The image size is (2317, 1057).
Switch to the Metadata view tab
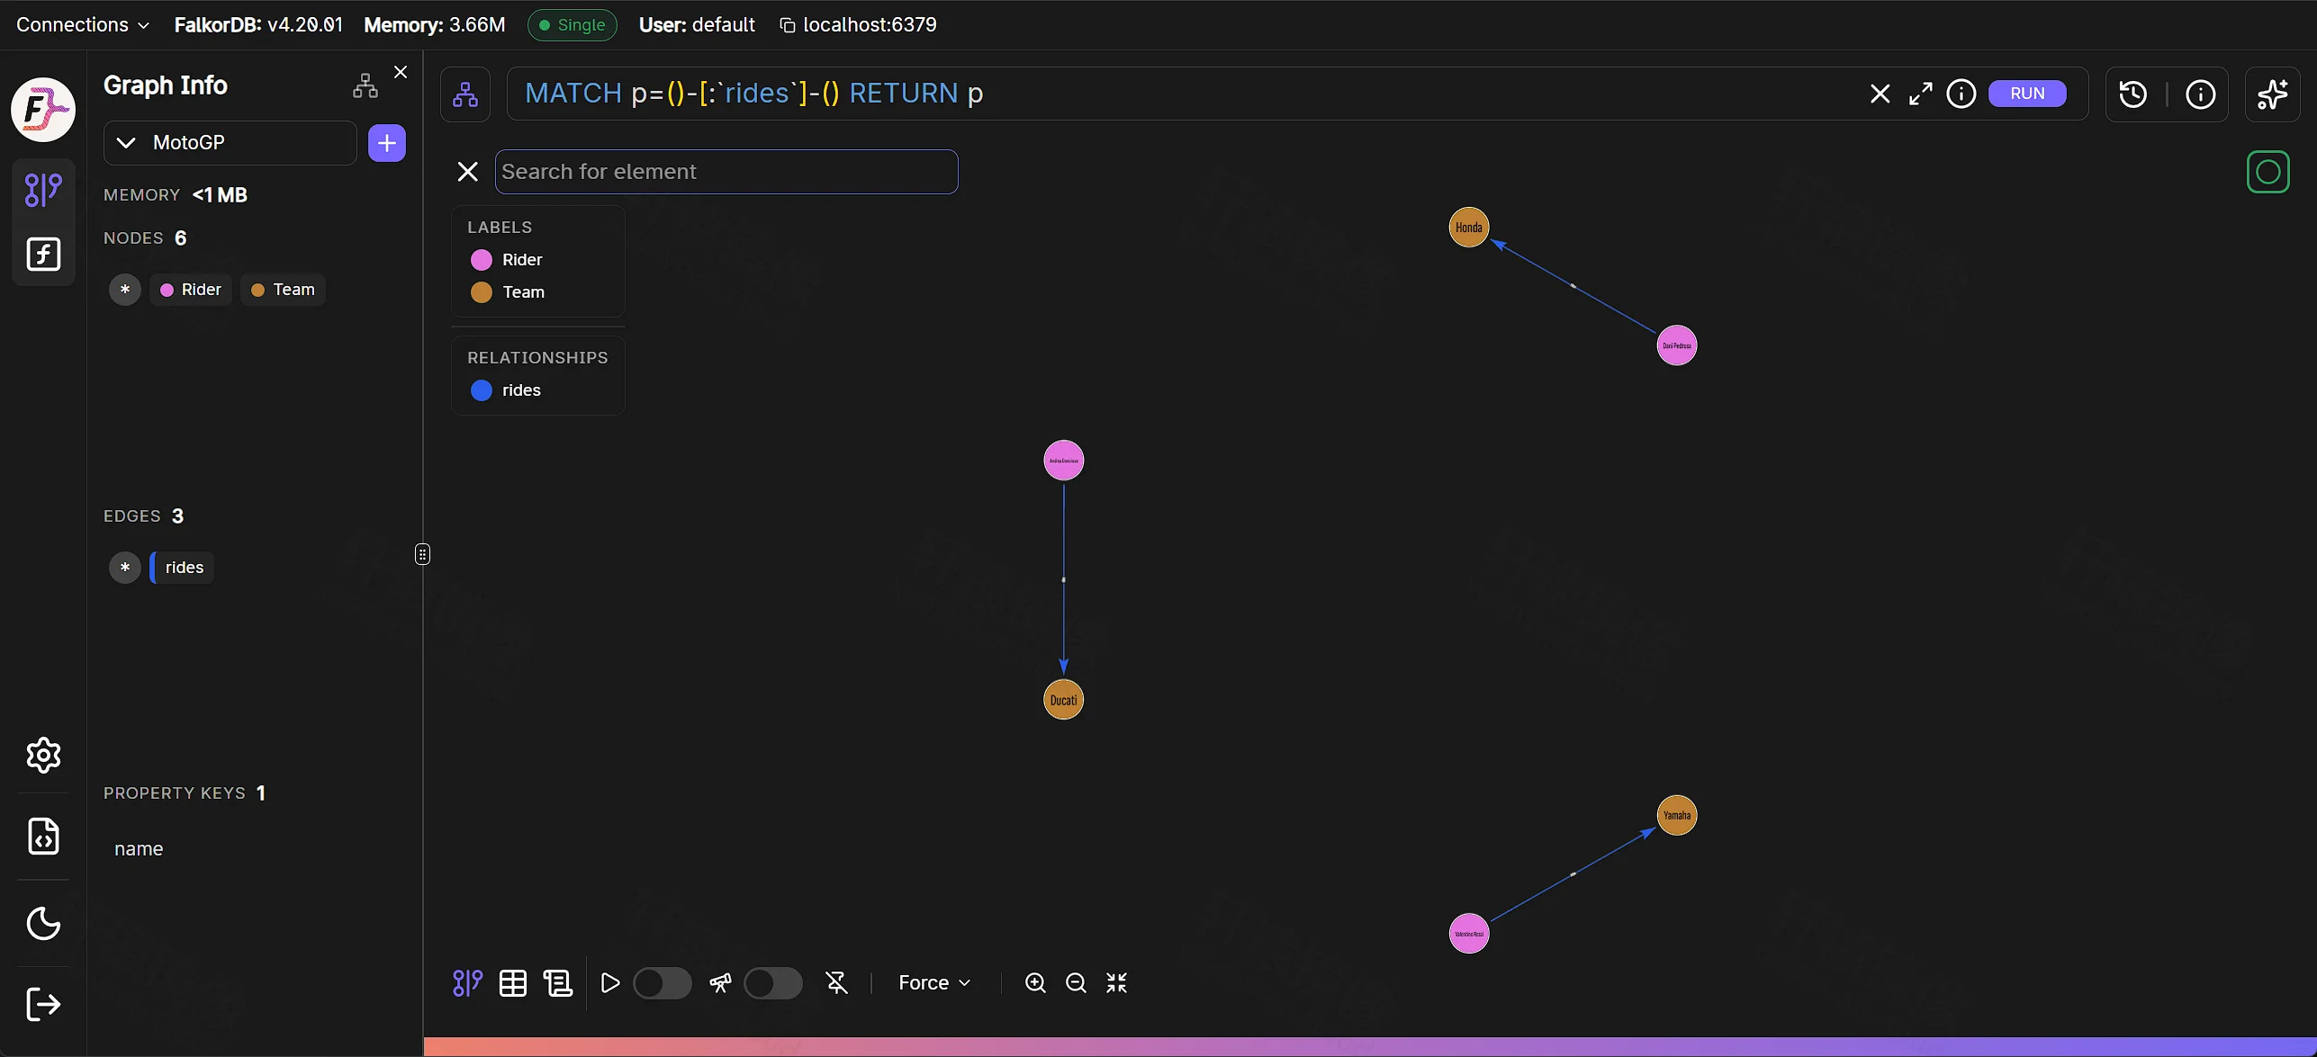[x=558, y=983]
